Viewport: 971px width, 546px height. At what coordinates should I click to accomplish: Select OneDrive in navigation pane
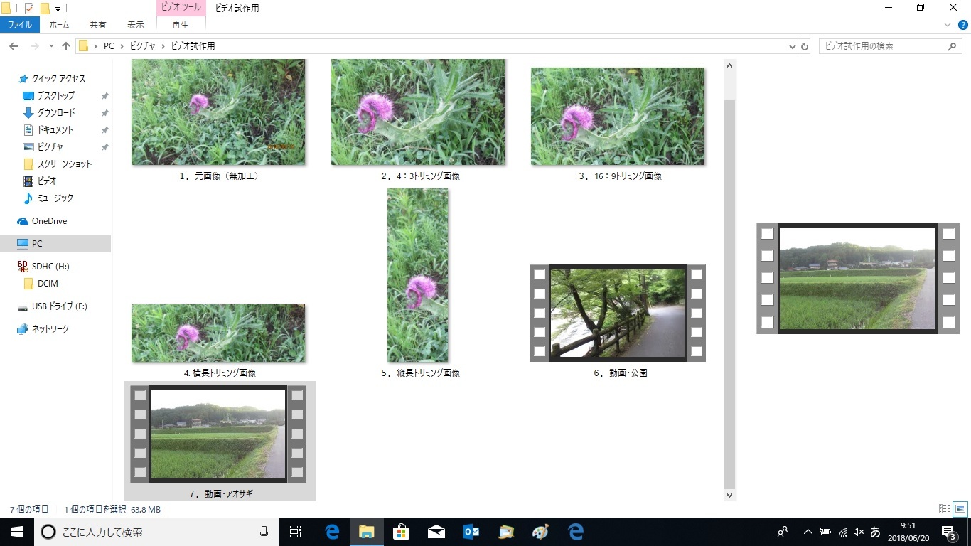pyautogui.click(x=49, y=221)
